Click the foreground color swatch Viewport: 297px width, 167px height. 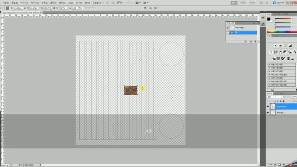269,19
